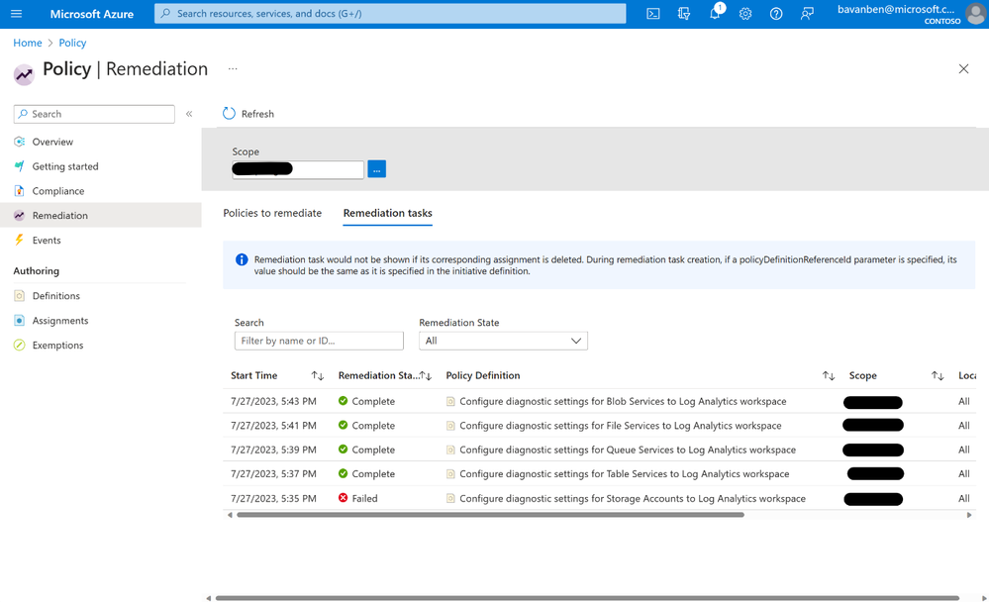Screen dimensions: 989x602
Task: Open the scope picker ellipsis button
Action: point(376,169)
